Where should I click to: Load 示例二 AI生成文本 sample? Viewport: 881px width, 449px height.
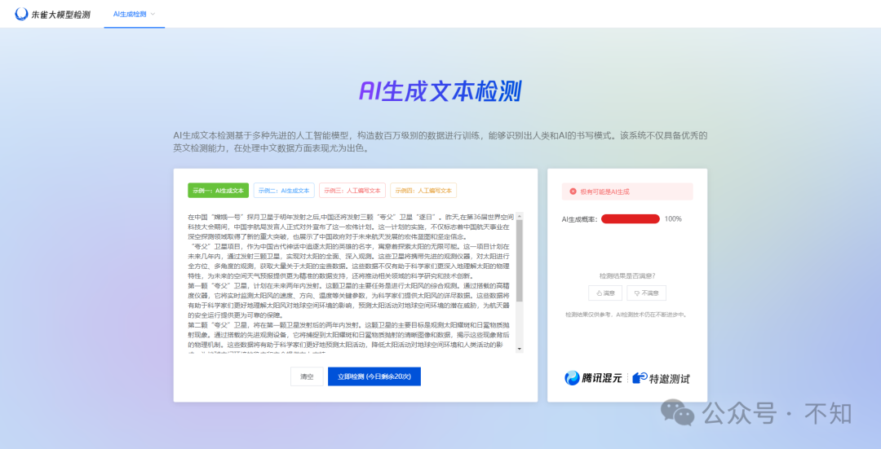tap(284, 190)
